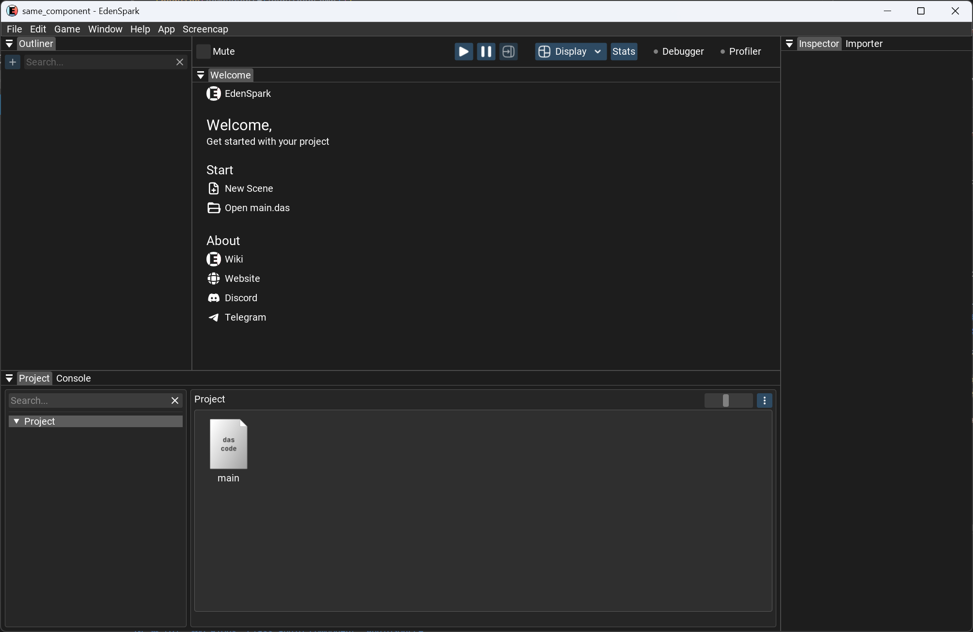Viewport: 973px width, 632px height.
Task: Clear the Outliner search with the X icon
Action: (180, 62)
